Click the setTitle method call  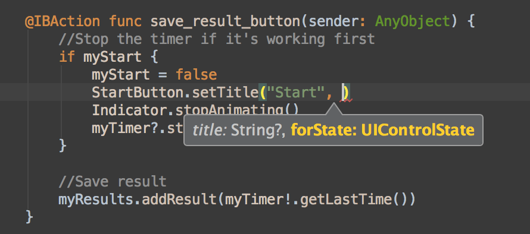pyautogui.click(x=226, y=93)
